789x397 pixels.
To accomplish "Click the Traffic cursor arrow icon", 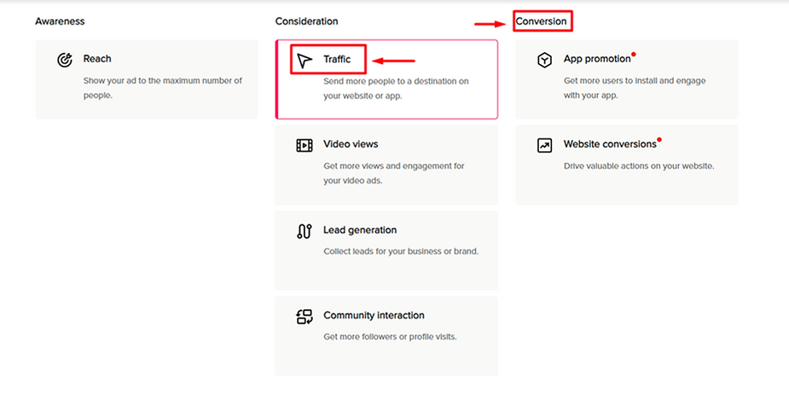I will click(305, 61).
